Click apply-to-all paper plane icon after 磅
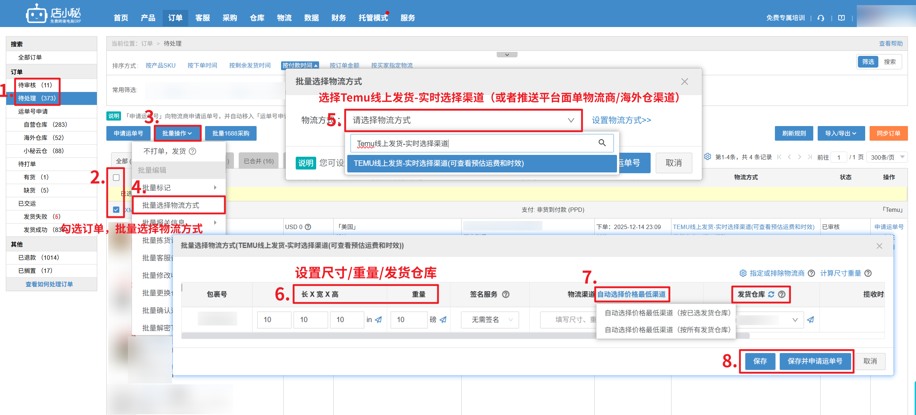This screenshot has height=415, width=916. coord(443,320)
